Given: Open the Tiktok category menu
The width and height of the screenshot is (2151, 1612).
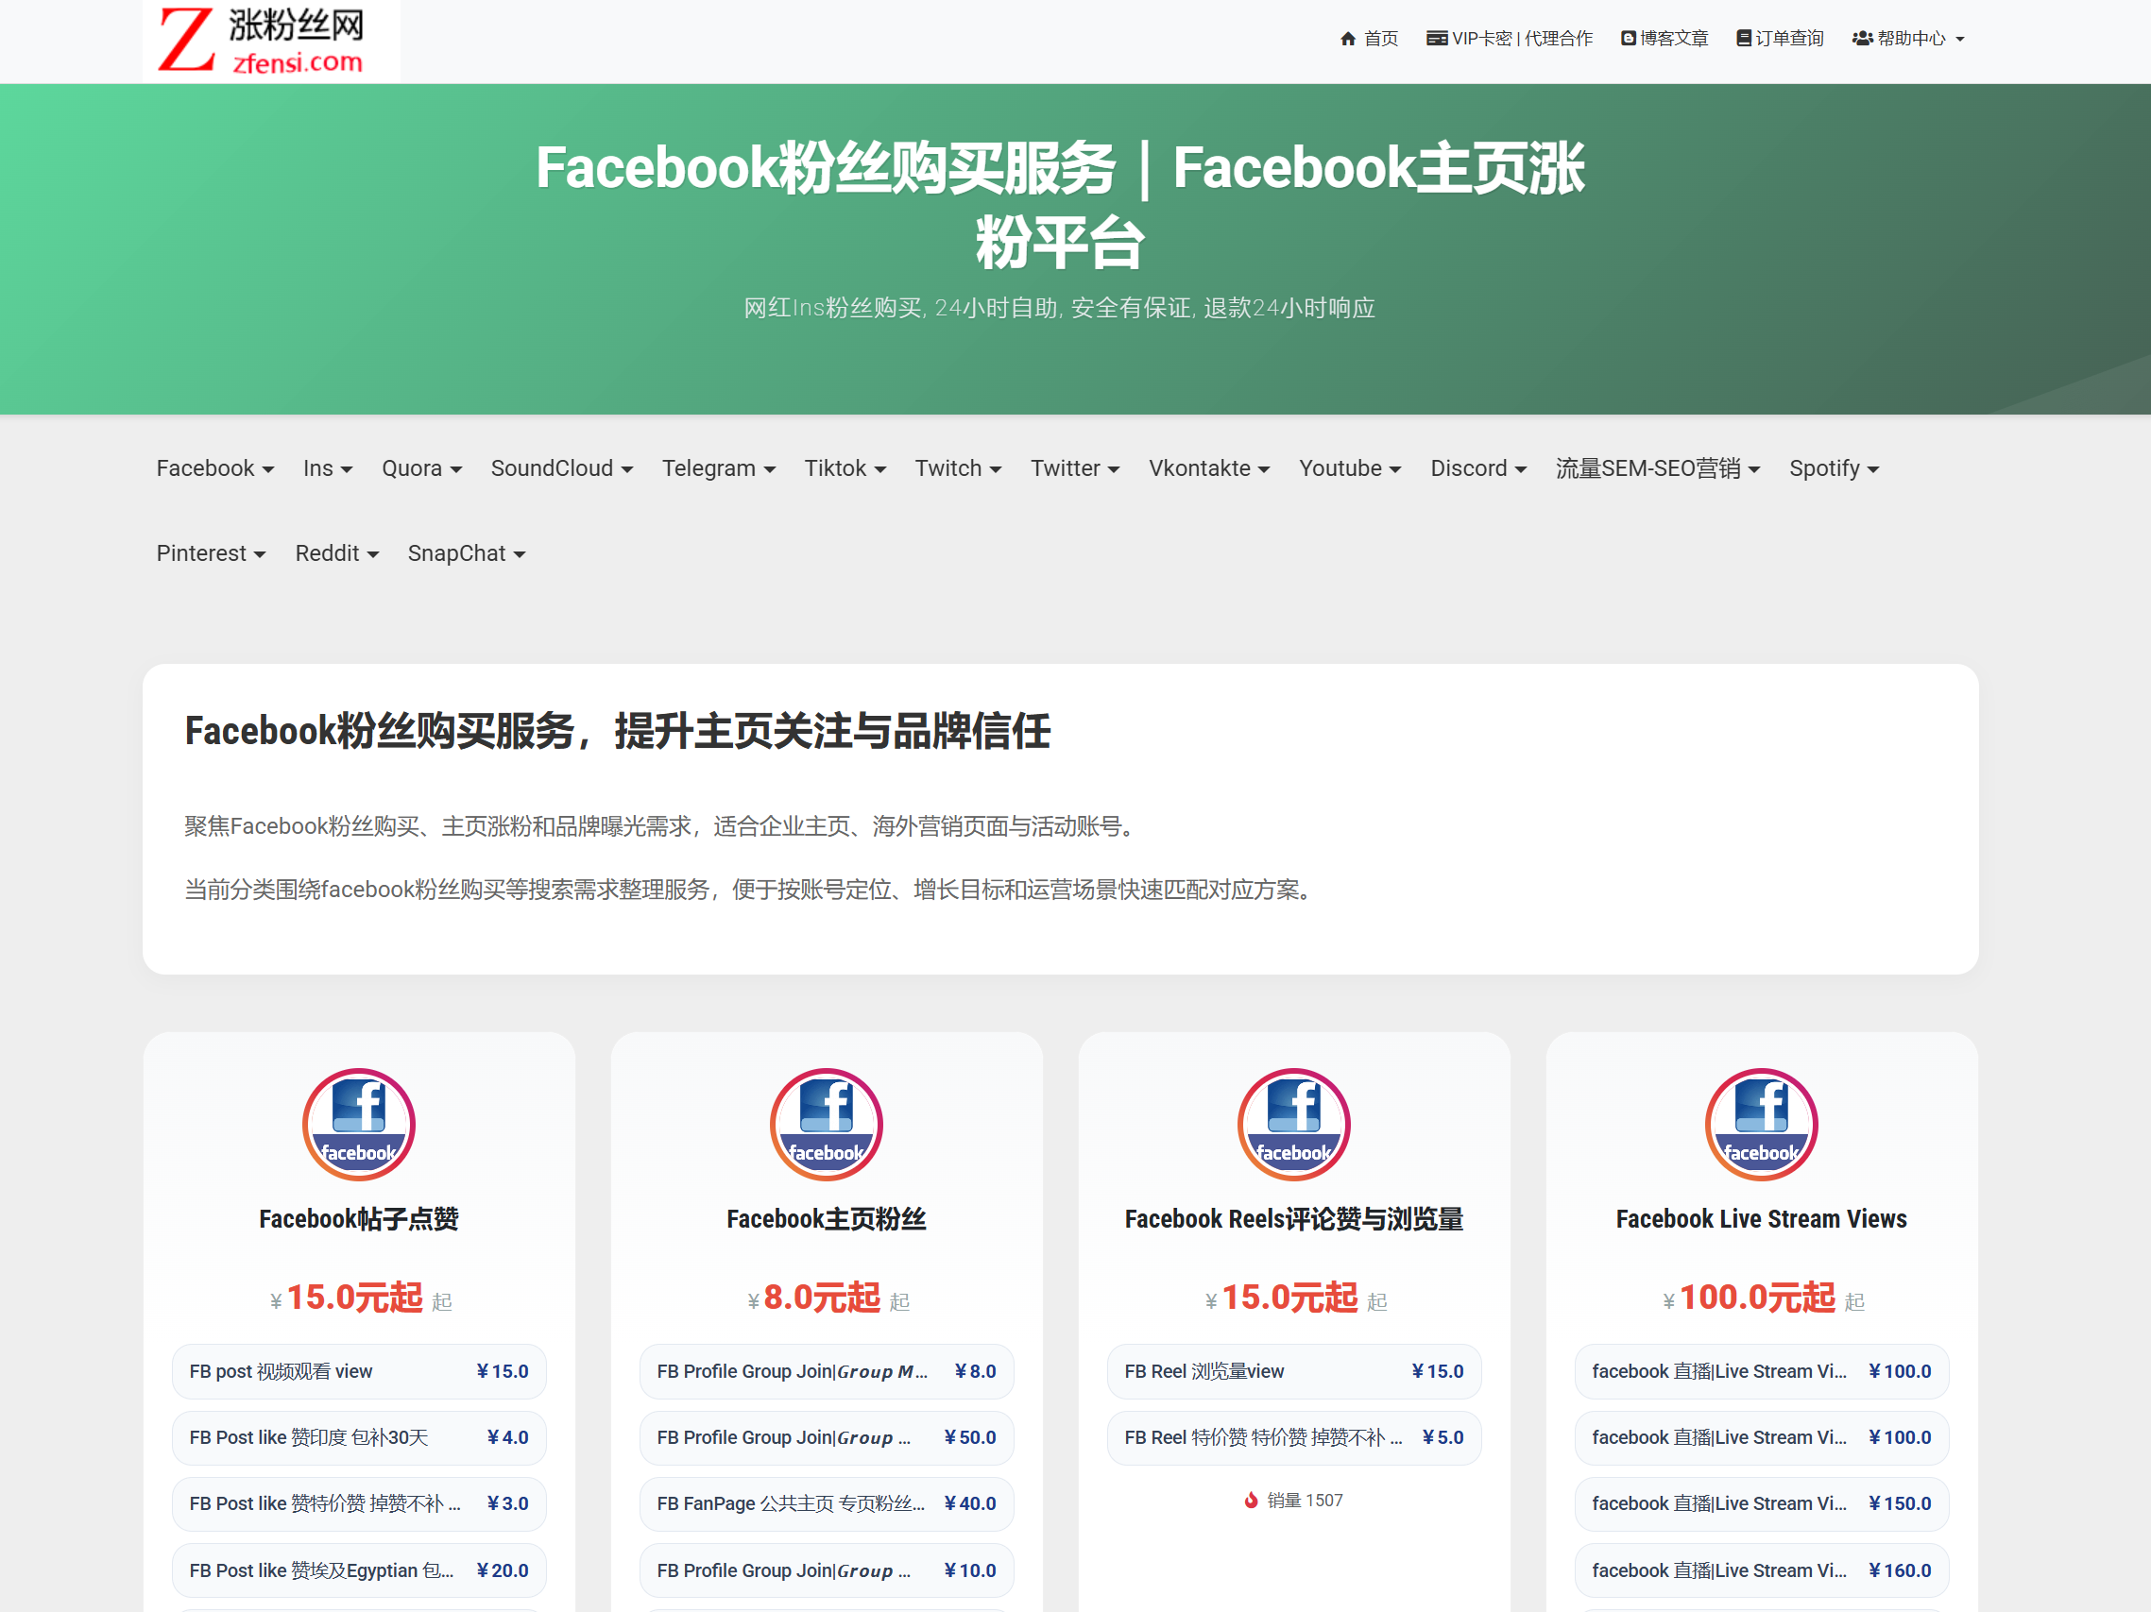Looking at the screenshot, I should click(845, 468).
